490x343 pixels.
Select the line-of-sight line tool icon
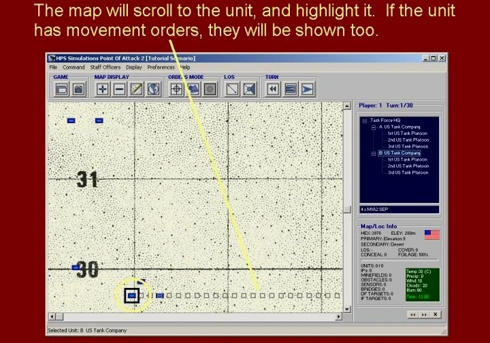pyautogui.click(x=232, y=89)
